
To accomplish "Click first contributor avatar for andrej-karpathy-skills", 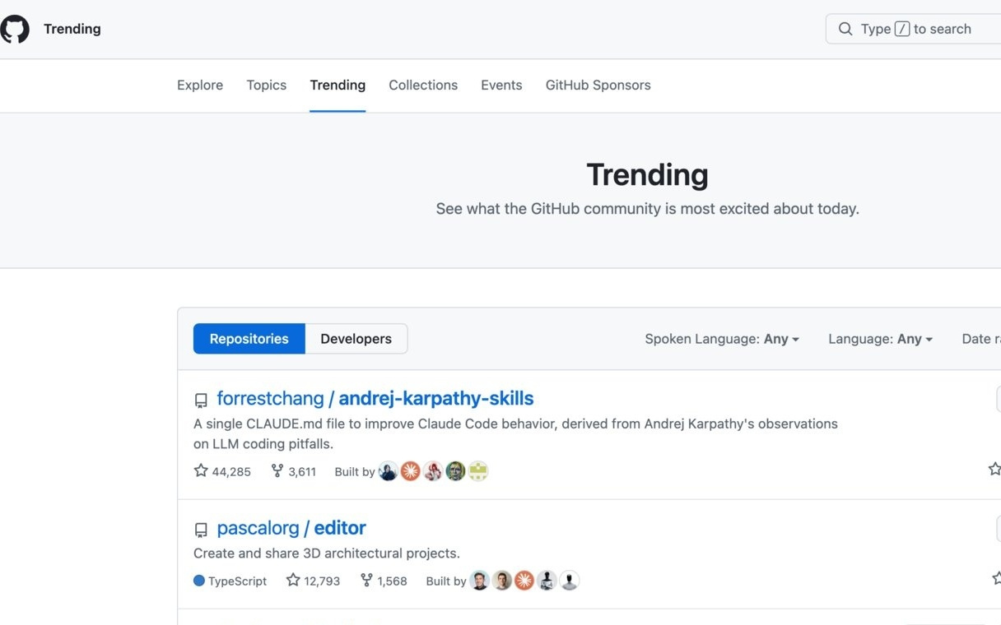I will (x=389, y=471).
